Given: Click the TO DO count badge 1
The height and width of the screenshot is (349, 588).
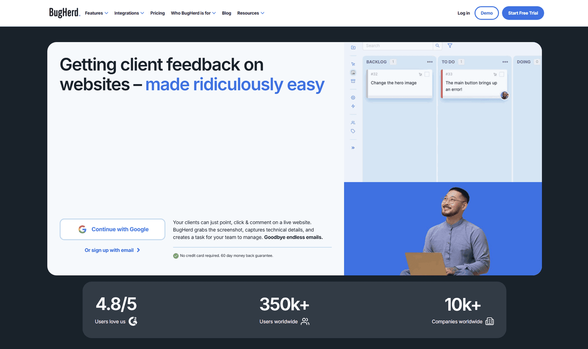Looking at the screenshot, I should point(461,62).
